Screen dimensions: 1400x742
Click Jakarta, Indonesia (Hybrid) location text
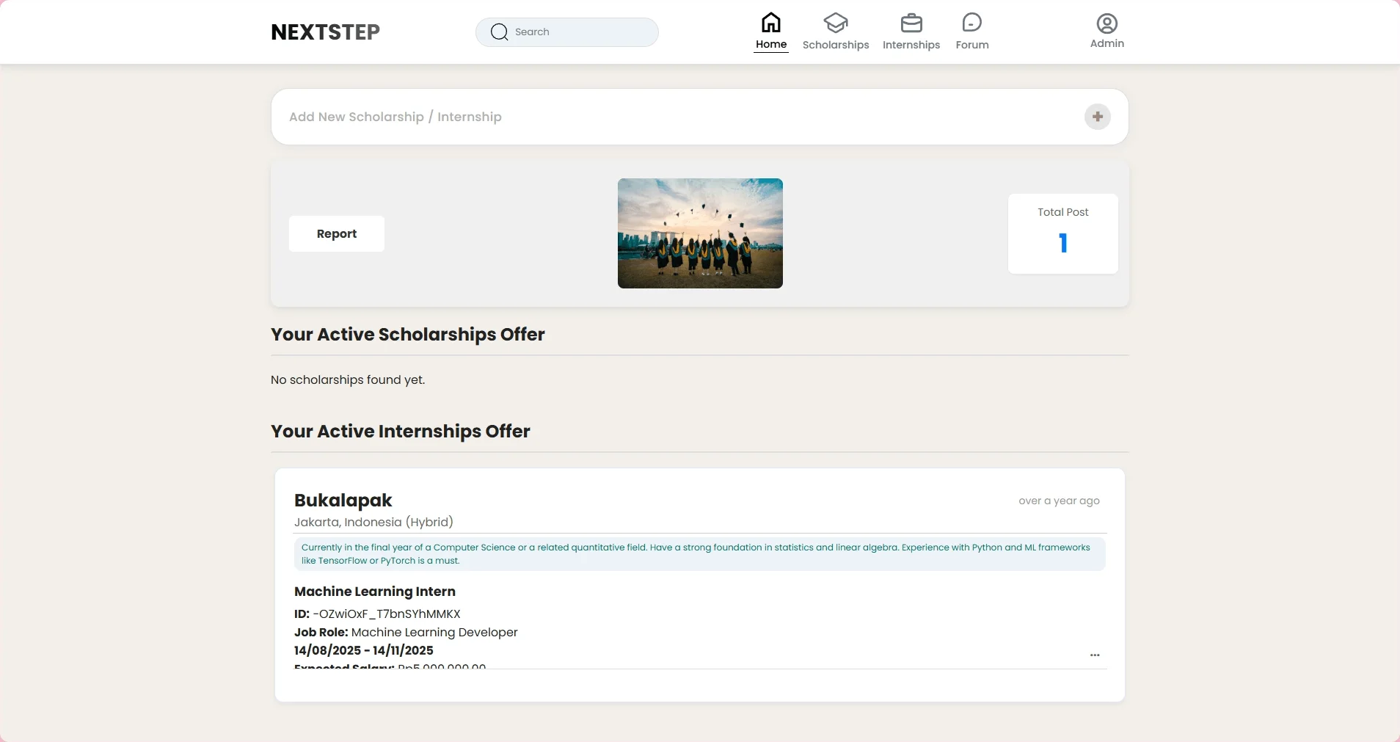[373, 522]
